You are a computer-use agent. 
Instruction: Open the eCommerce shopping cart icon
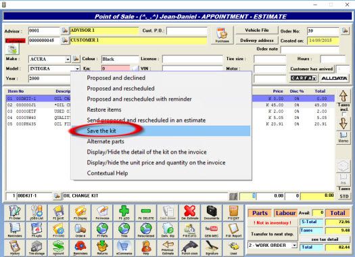click(124, 248)
